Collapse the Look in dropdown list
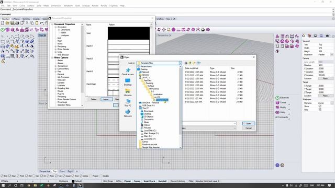This screenshot has height=188, width=335. [180, 63]
